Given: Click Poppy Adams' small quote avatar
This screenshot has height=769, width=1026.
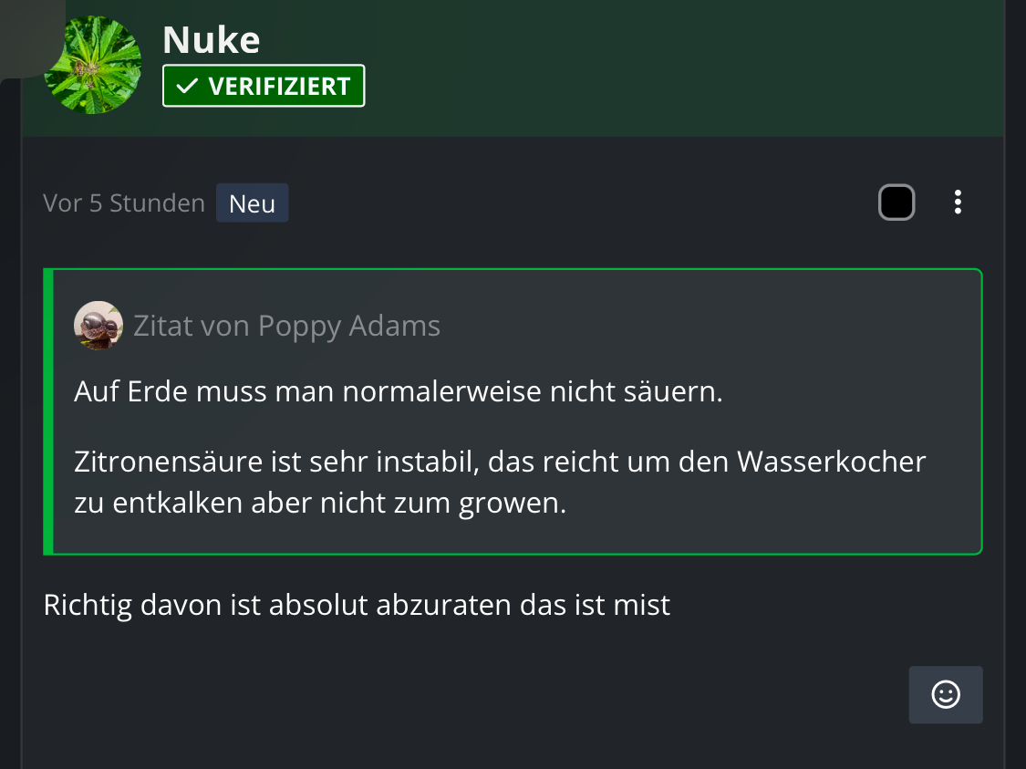Looking at the screenshot, I should pos(98,326).
